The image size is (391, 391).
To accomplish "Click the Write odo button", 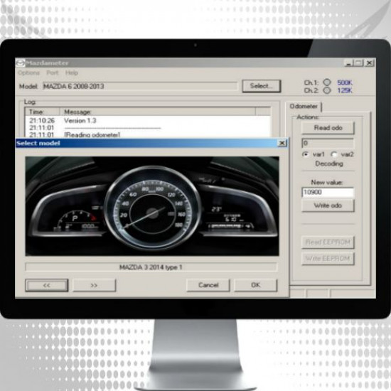I will (328, 205).
